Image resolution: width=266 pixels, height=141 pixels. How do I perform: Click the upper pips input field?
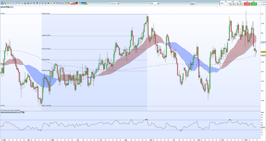pos(262,2)
